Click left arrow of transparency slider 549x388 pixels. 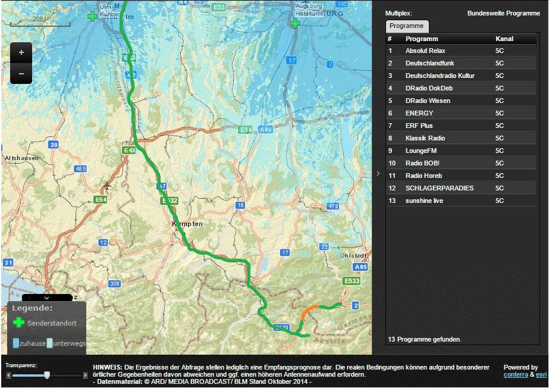(8, 376)
